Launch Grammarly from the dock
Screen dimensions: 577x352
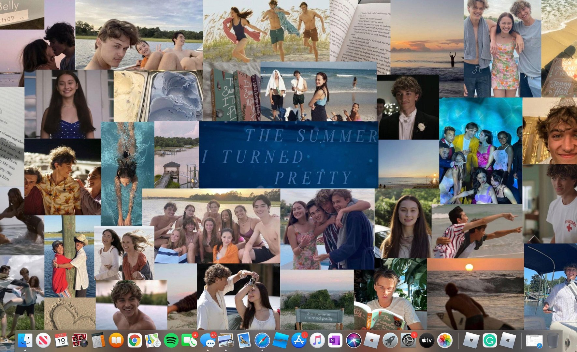point(489,341)
